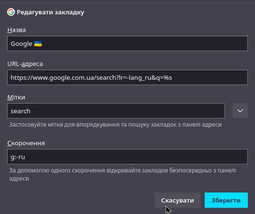Image resolution: width=255 pixels, height=214 pixels.
Task: Focus the Назва input field
Action: click(x=127, y=43)
